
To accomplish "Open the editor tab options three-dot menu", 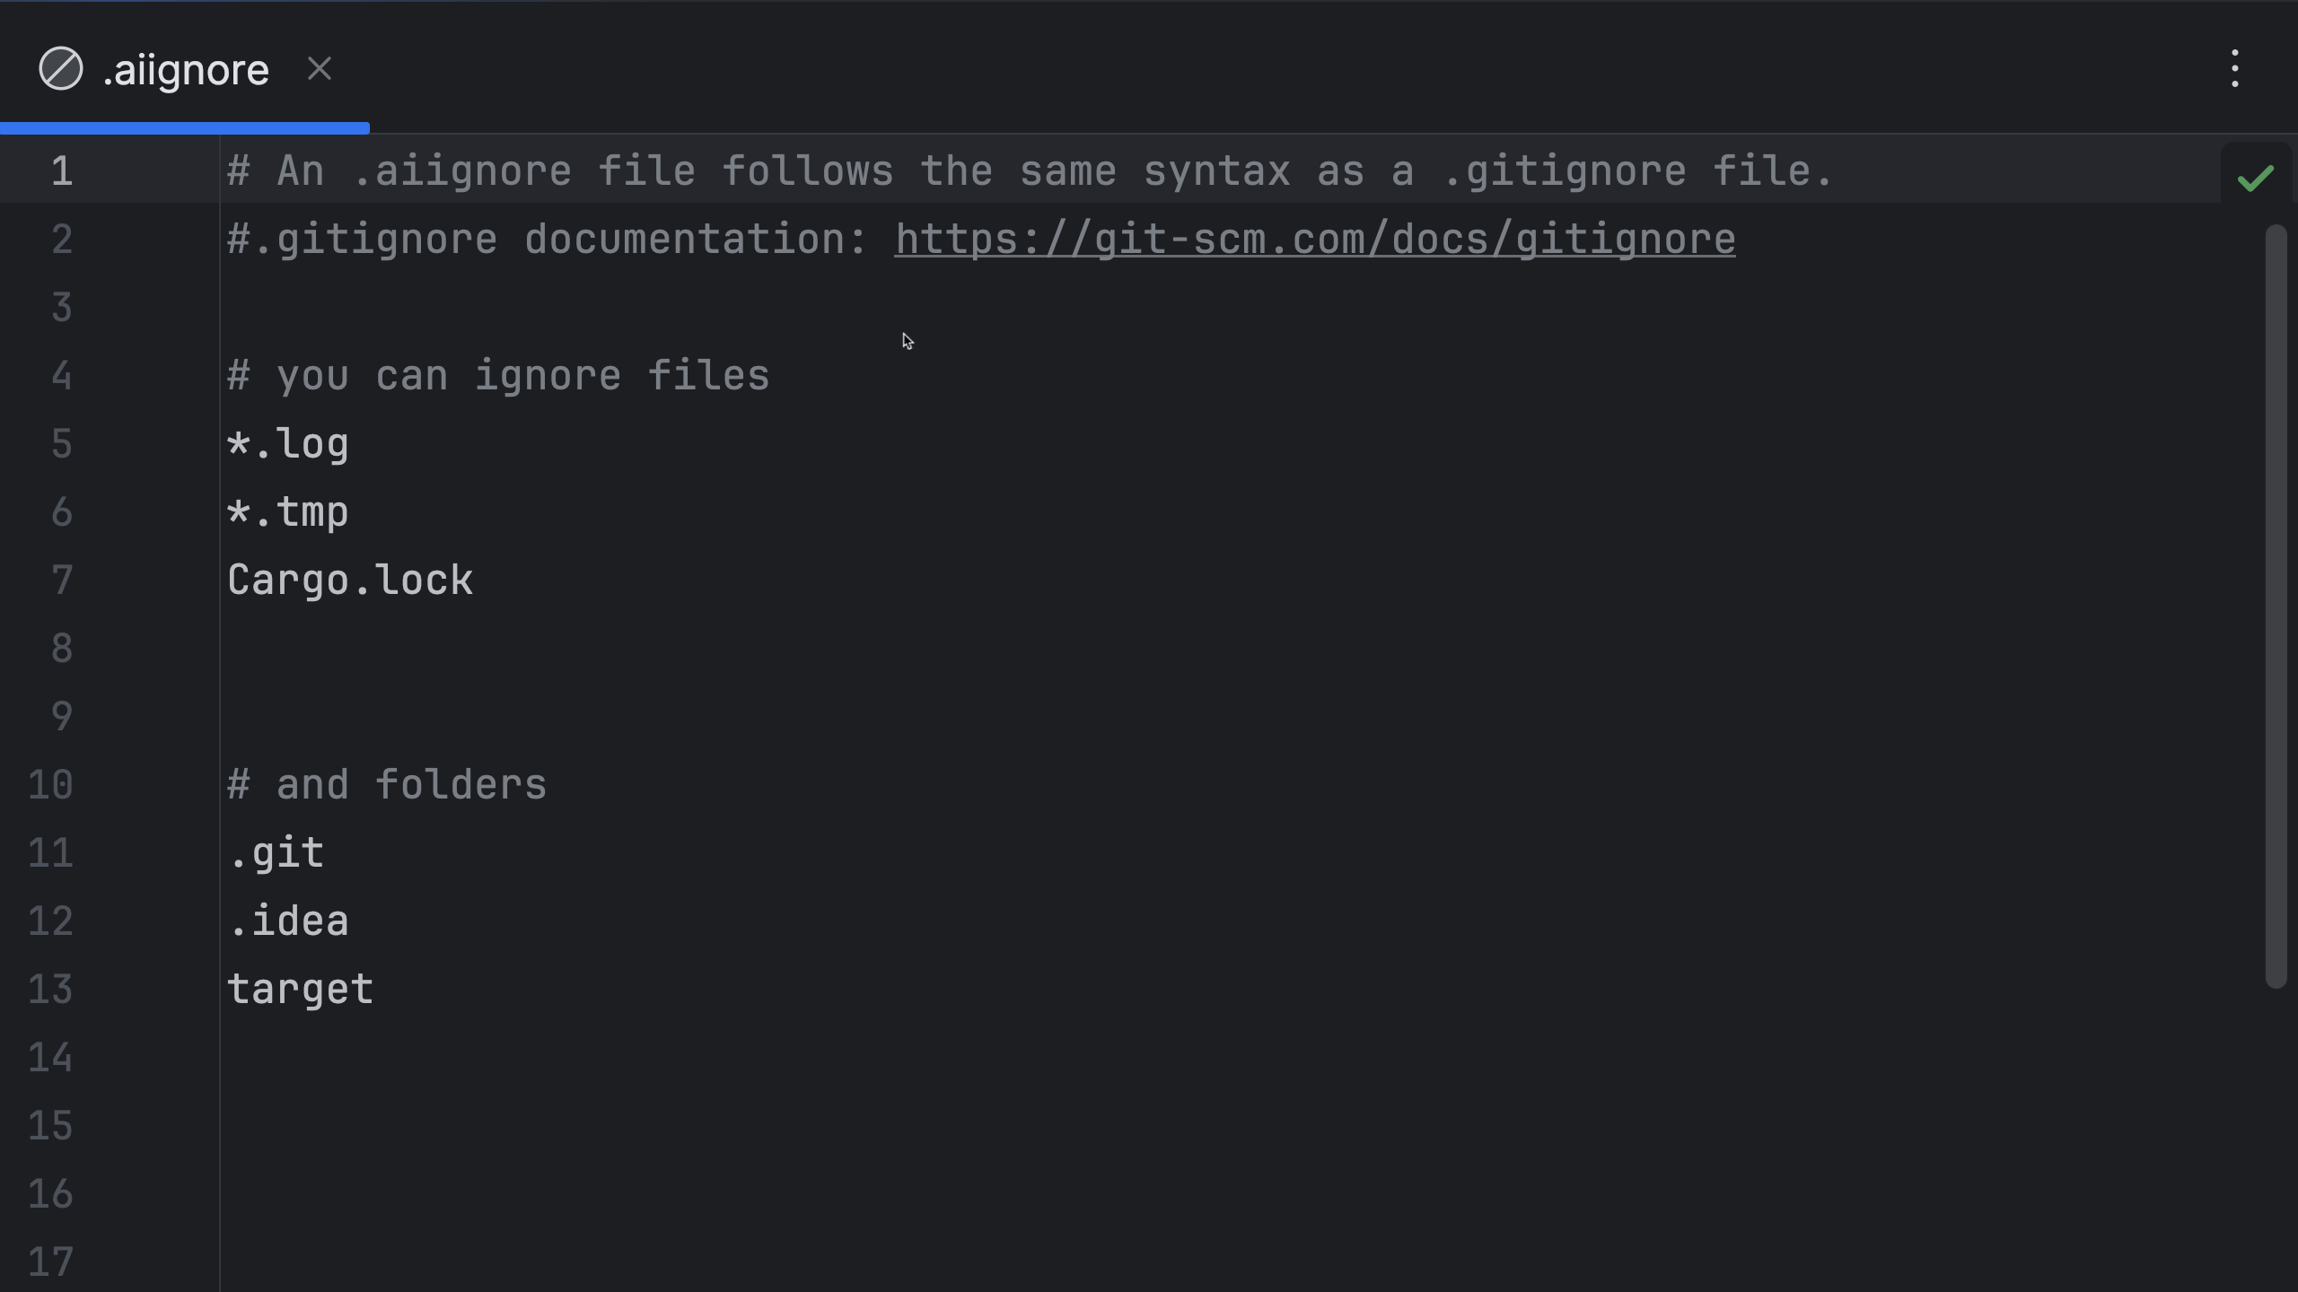I will pyautogui.click(x=2234, y=69).
